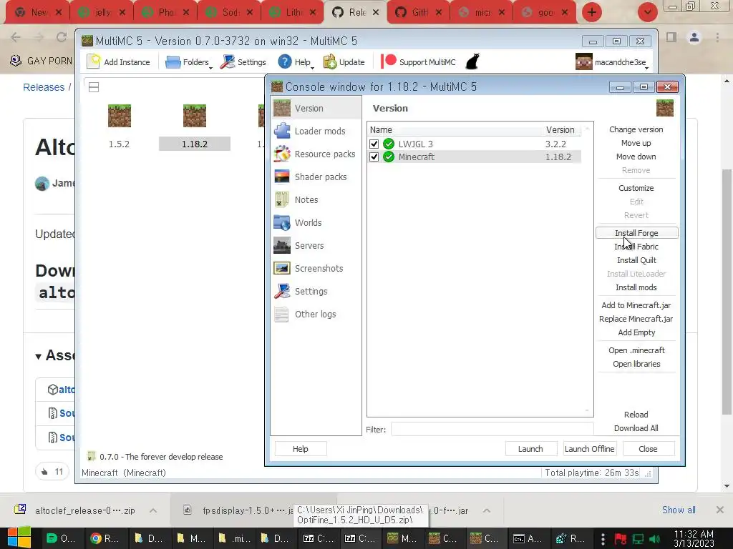Click Install Fabric button

tap(636, 247)
